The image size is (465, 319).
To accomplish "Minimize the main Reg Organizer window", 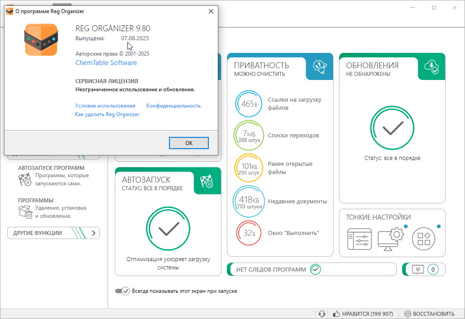I will pyautogui.click(x=413, y=8).
